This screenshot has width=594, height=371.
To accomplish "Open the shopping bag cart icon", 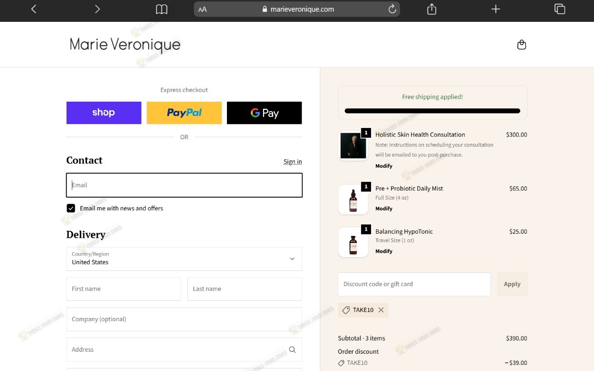I will 521,45.
